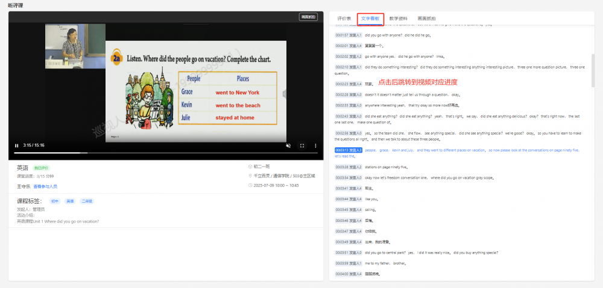Click the 我已评价 status badge
Viewport: 603px width, 288px height.
[41, 168]
